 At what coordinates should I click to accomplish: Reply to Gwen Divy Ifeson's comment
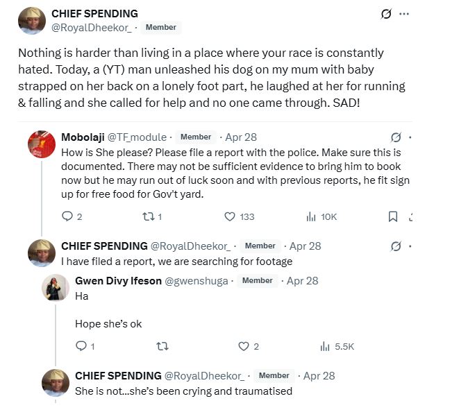(81, 346)
